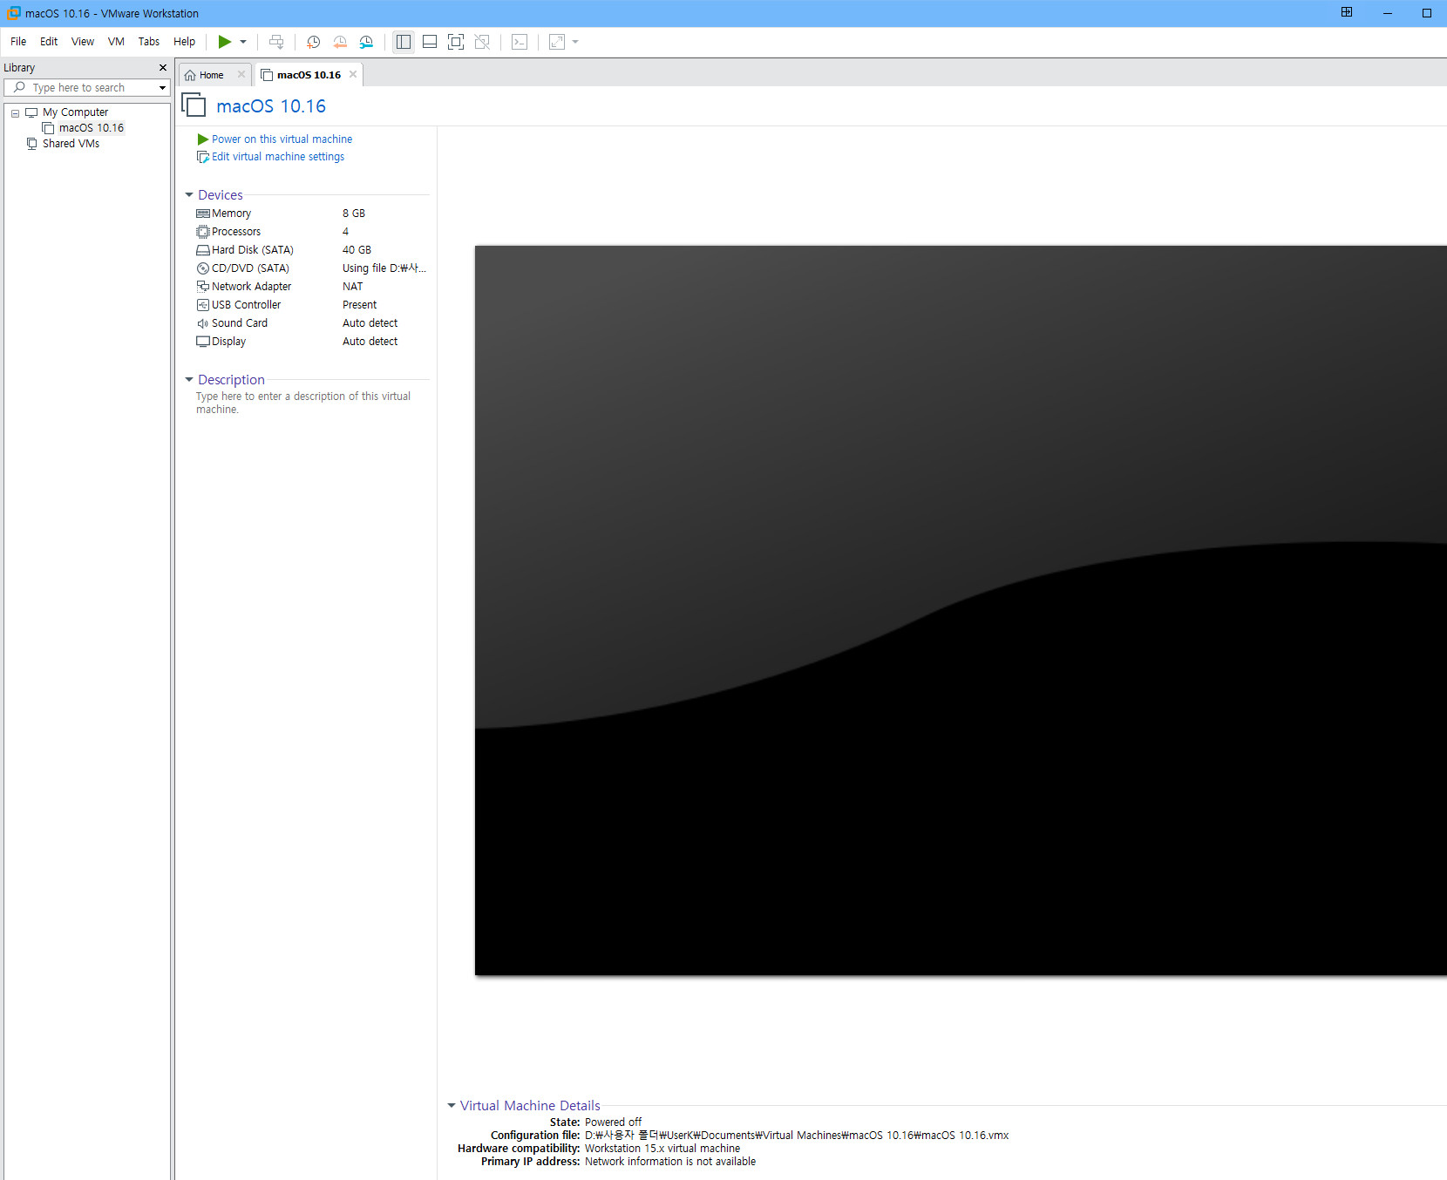1447x1180 pixels.
Task: Click the Powered off state text
Action: coord(613,1122)
